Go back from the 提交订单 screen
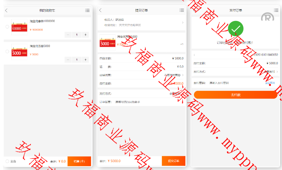The width and height of the screenshot is (282, 170). click(100, 10)
